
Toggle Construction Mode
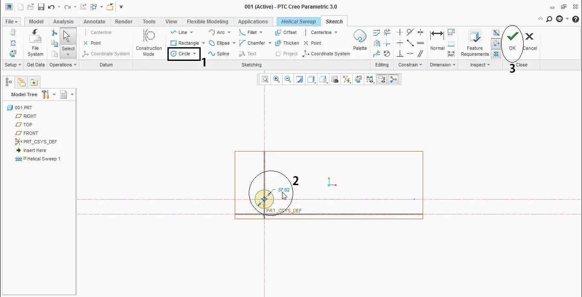pyautogui.click(x=149, y=43)
